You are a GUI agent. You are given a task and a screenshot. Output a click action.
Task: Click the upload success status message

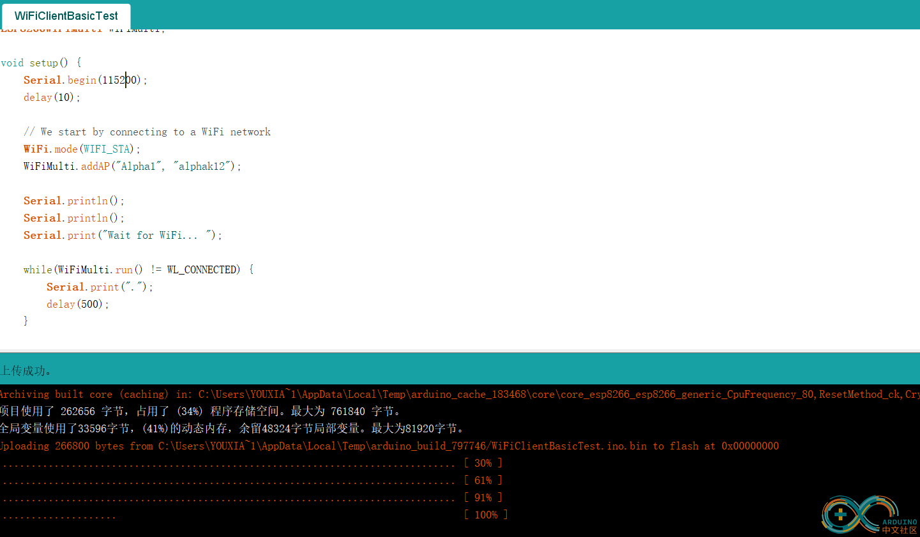point(26,370)
